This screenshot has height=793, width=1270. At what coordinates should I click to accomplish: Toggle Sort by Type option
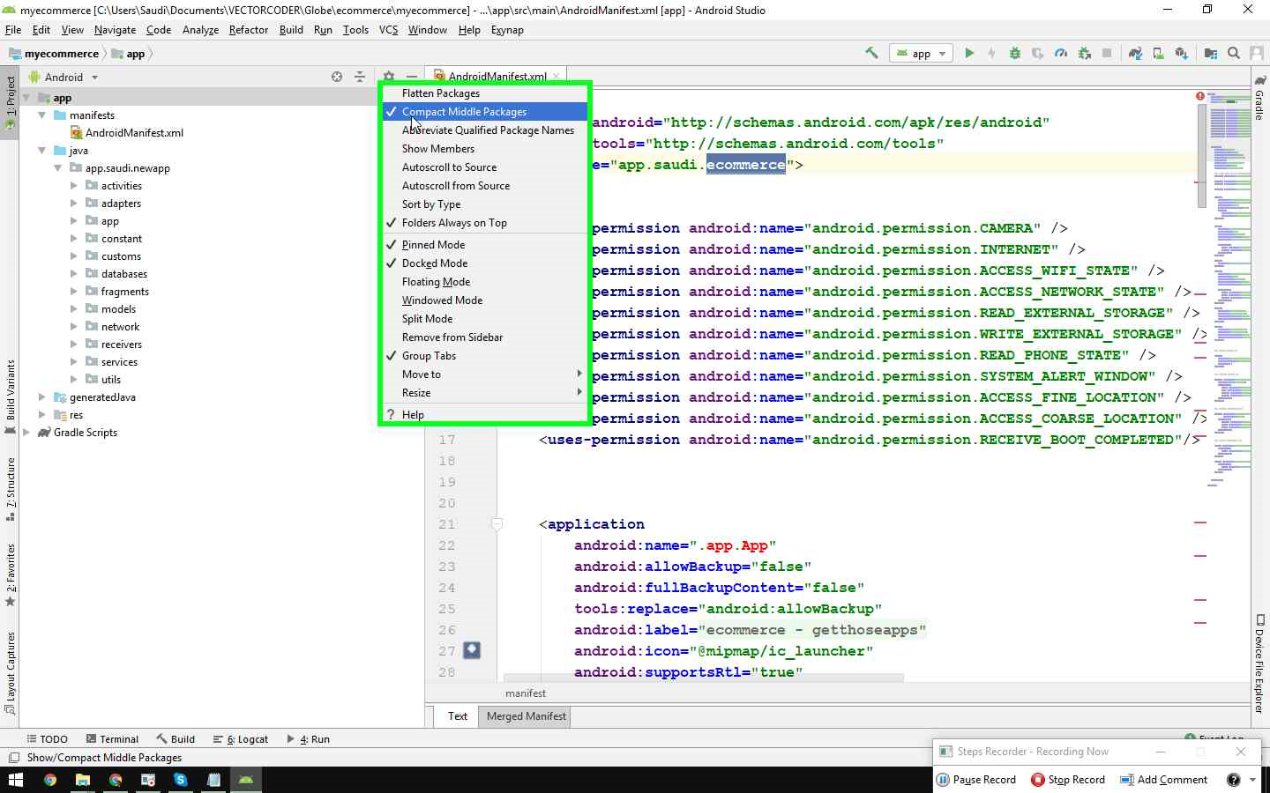tap(485, 204)
